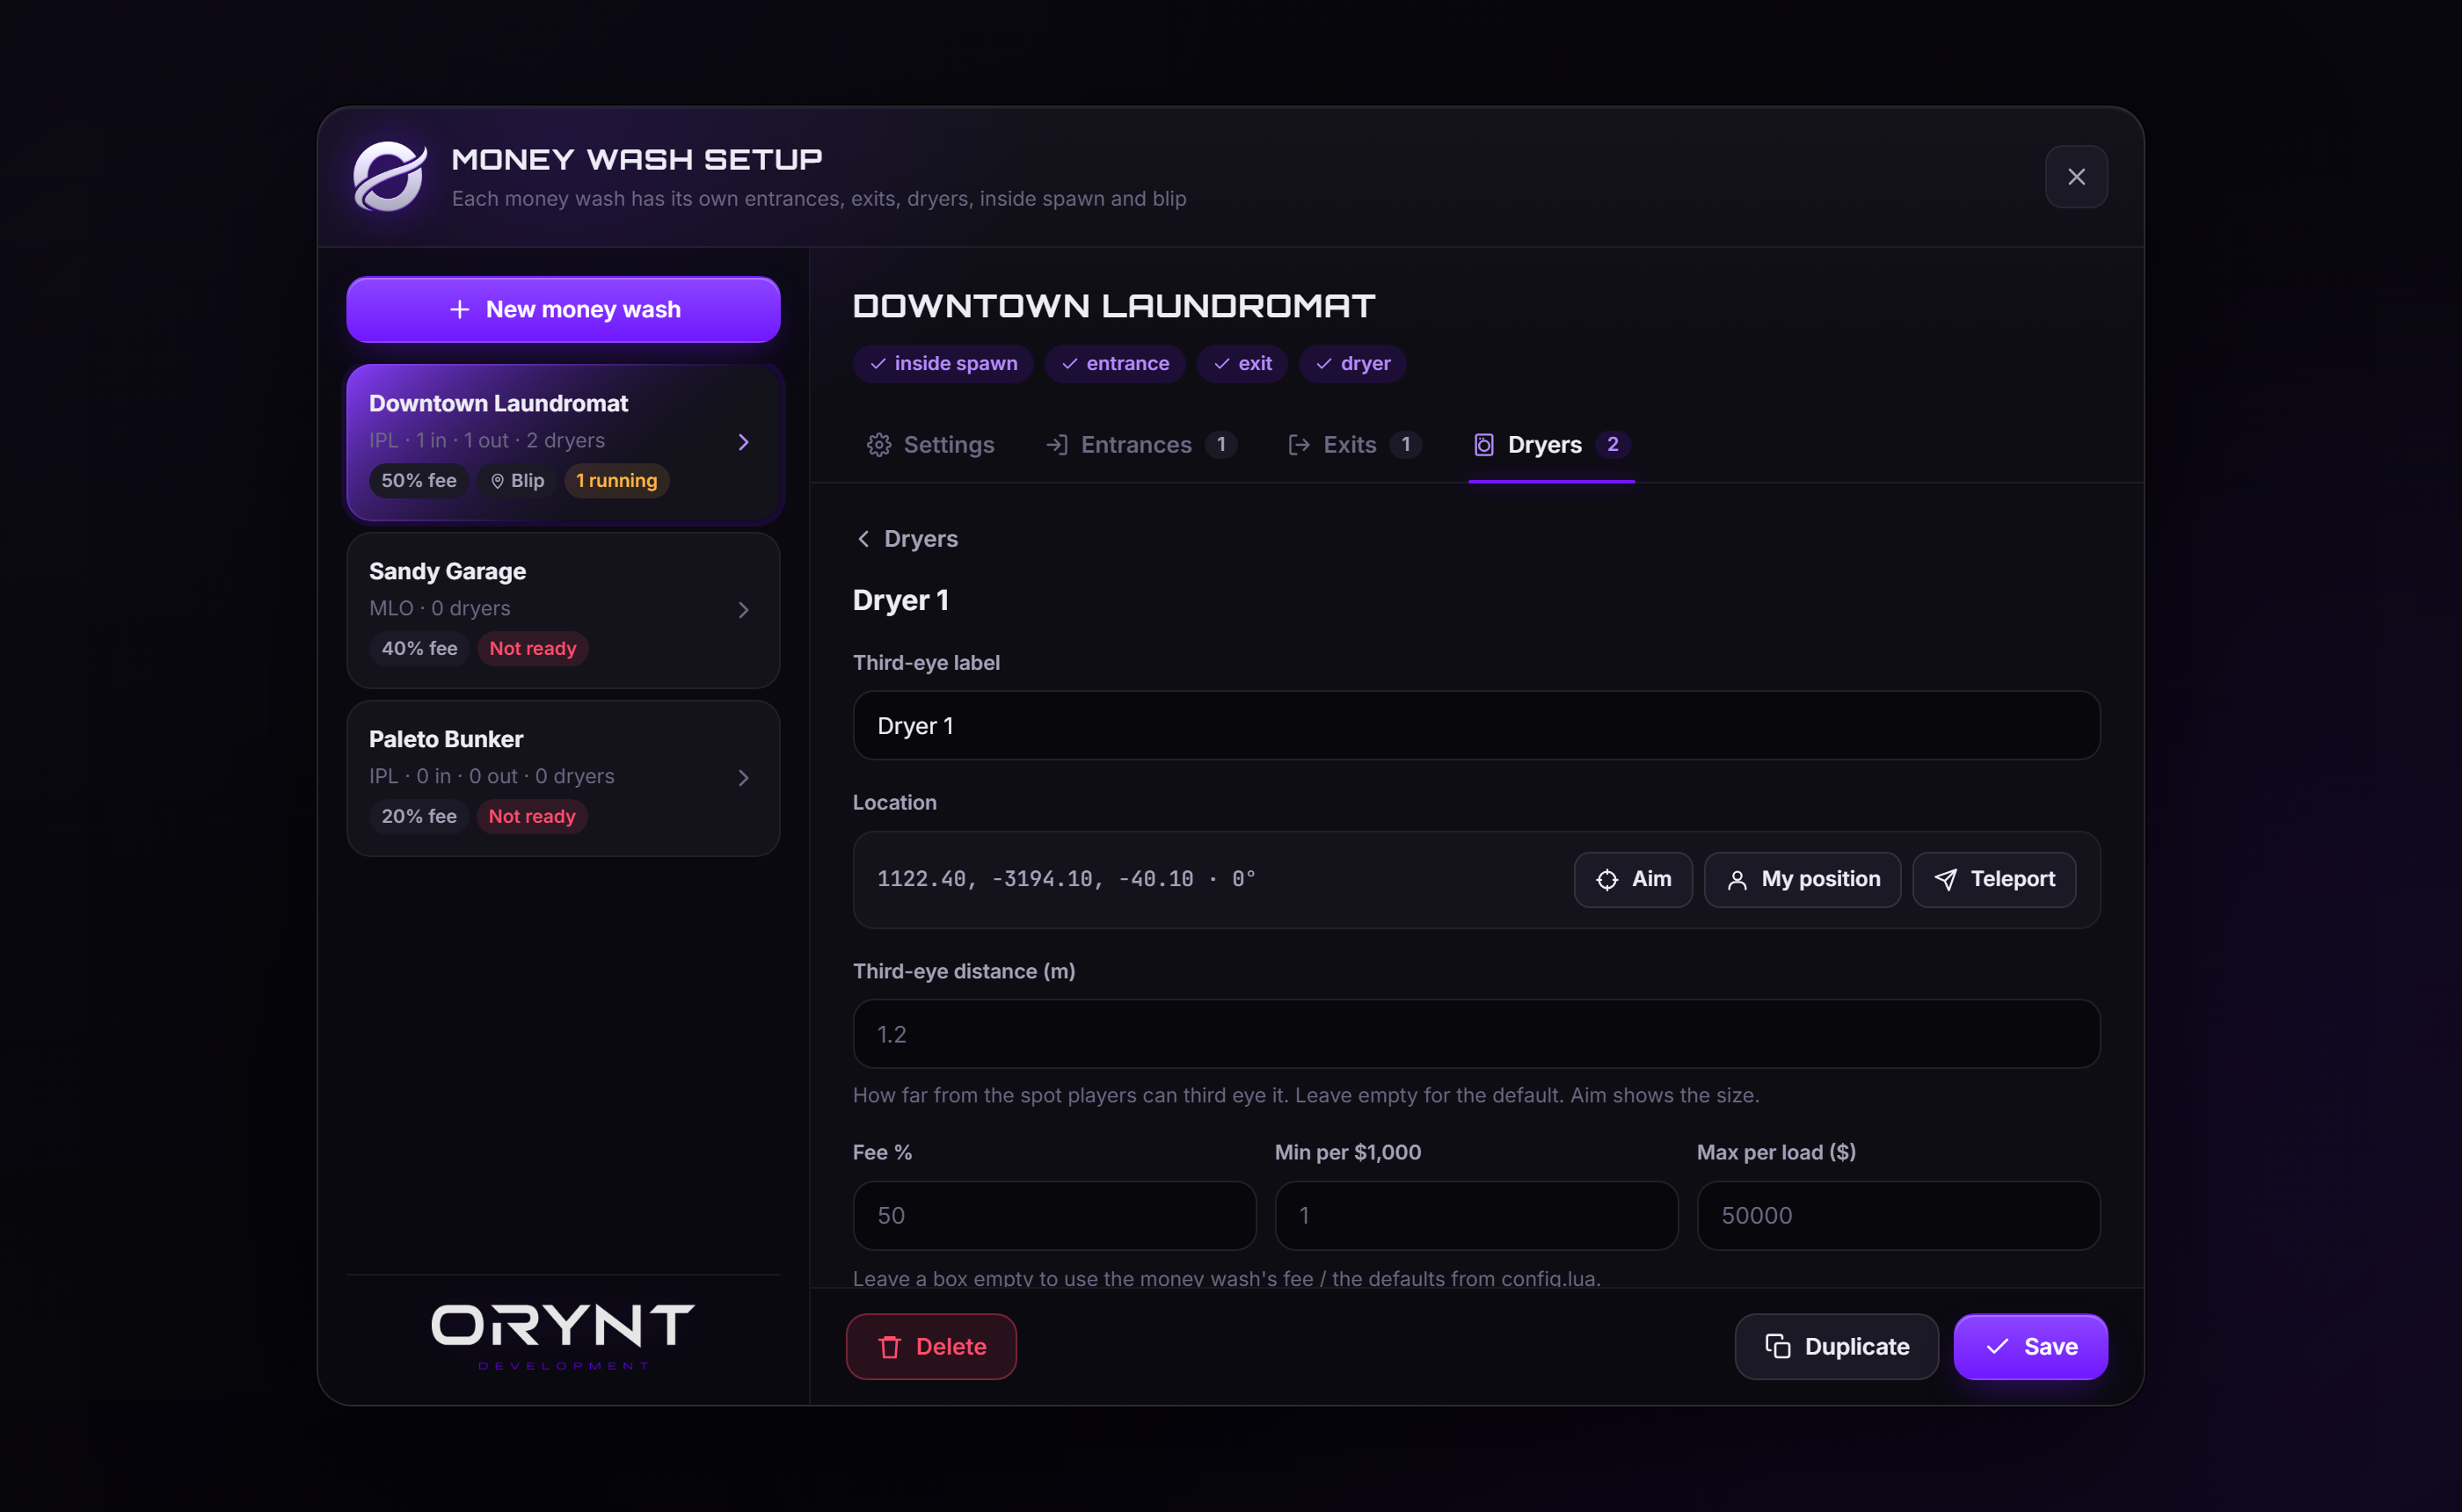Switch to the Entrances tab
2462x1512 pixels.
click(1141, 445)
